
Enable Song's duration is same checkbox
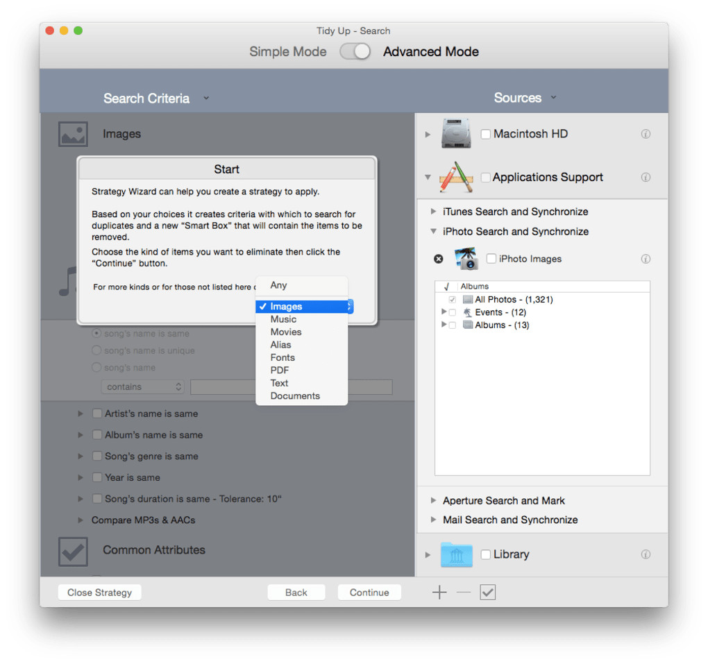pos(96,498)
